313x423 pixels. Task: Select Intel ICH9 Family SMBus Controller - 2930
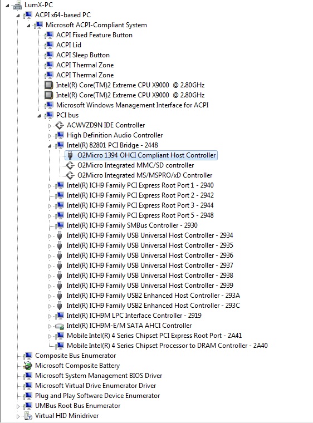(x=132, y=225)
